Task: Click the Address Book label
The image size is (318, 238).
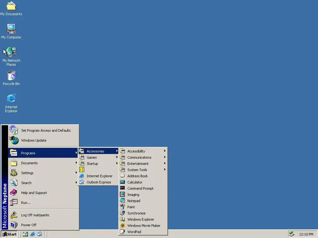Action: (x=138, y=176)
